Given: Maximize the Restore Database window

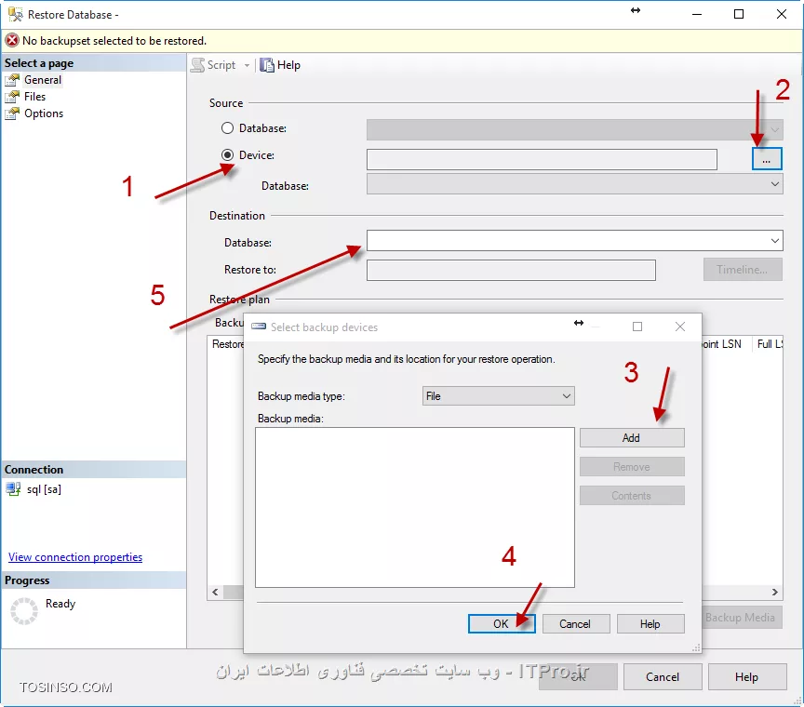Looking at the screenshot, I should tap(738, 14).
